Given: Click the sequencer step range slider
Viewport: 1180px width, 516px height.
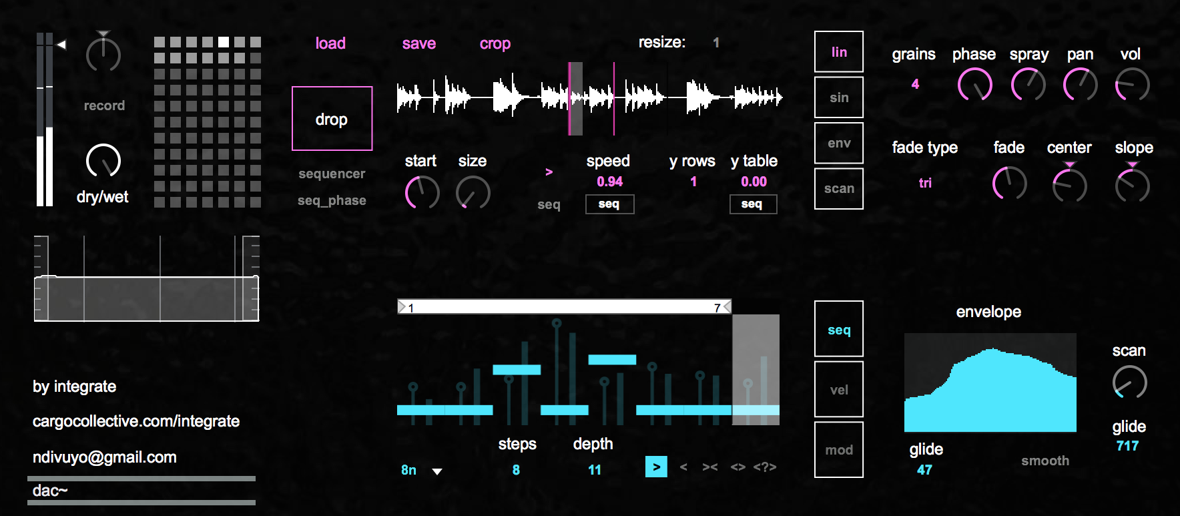Looking at the screenshot, I should tap(564, 307).
